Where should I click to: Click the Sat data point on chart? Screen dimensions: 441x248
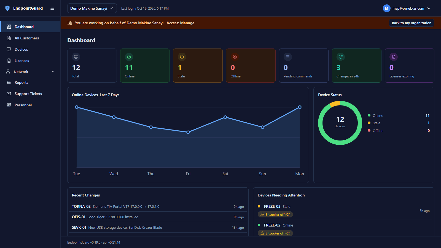click(225, 117)
